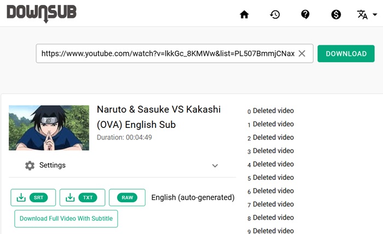Click the Settings gear icon
Image resolution: width=383 pixels, height=234 pixels.
[x=30, y=166]
